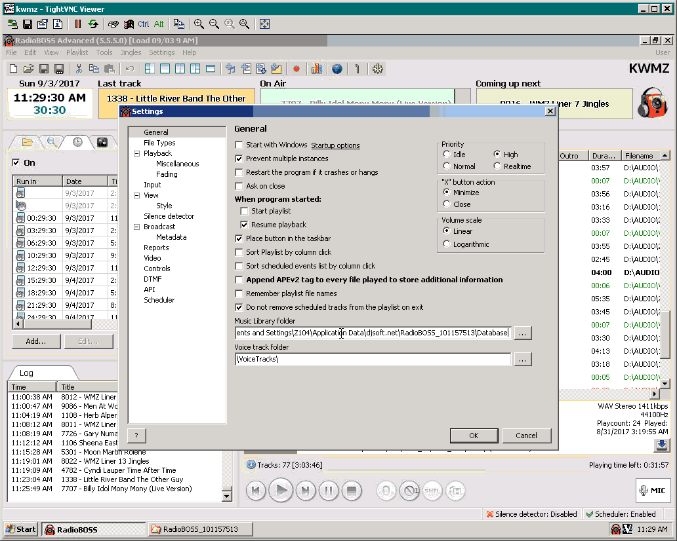Viewport: 677px width, 541px height.
Task: Click the Music Library folder path field
Action: (373, 333)
